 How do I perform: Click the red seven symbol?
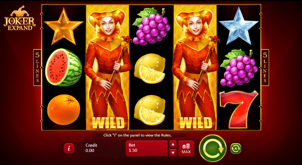pyautogui.click(x=239, y=109)
